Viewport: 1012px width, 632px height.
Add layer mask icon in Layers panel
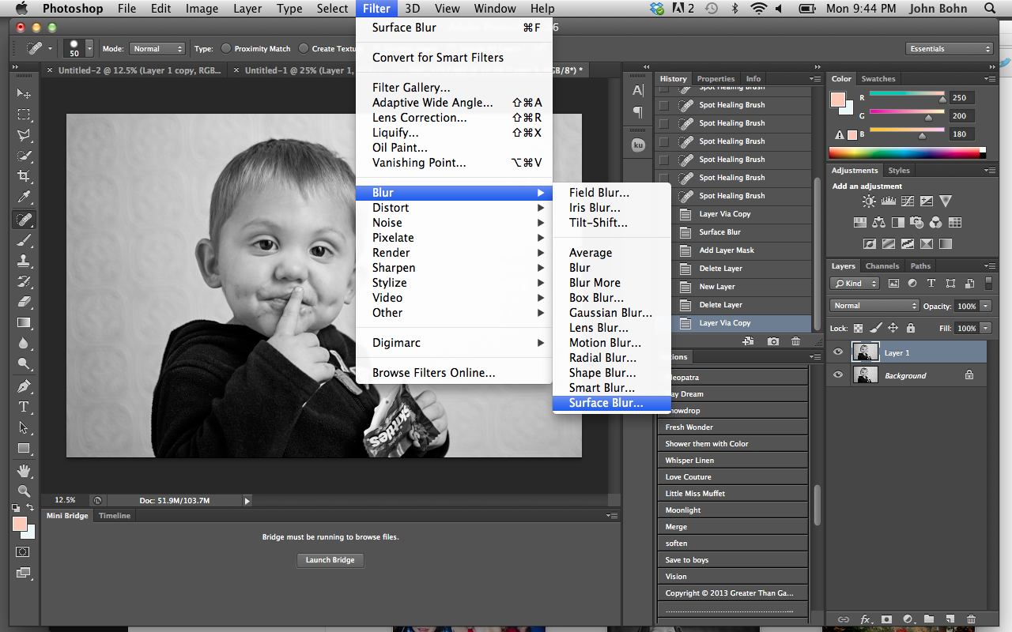point(886,619)
